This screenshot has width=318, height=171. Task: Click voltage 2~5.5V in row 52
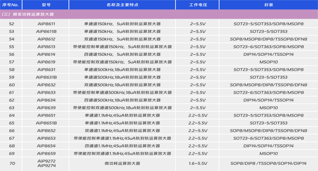(198, 24)
